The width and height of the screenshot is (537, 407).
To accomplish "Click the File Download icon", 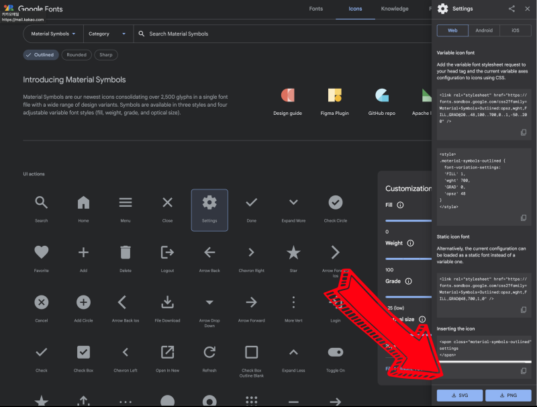I will (167, 303).
